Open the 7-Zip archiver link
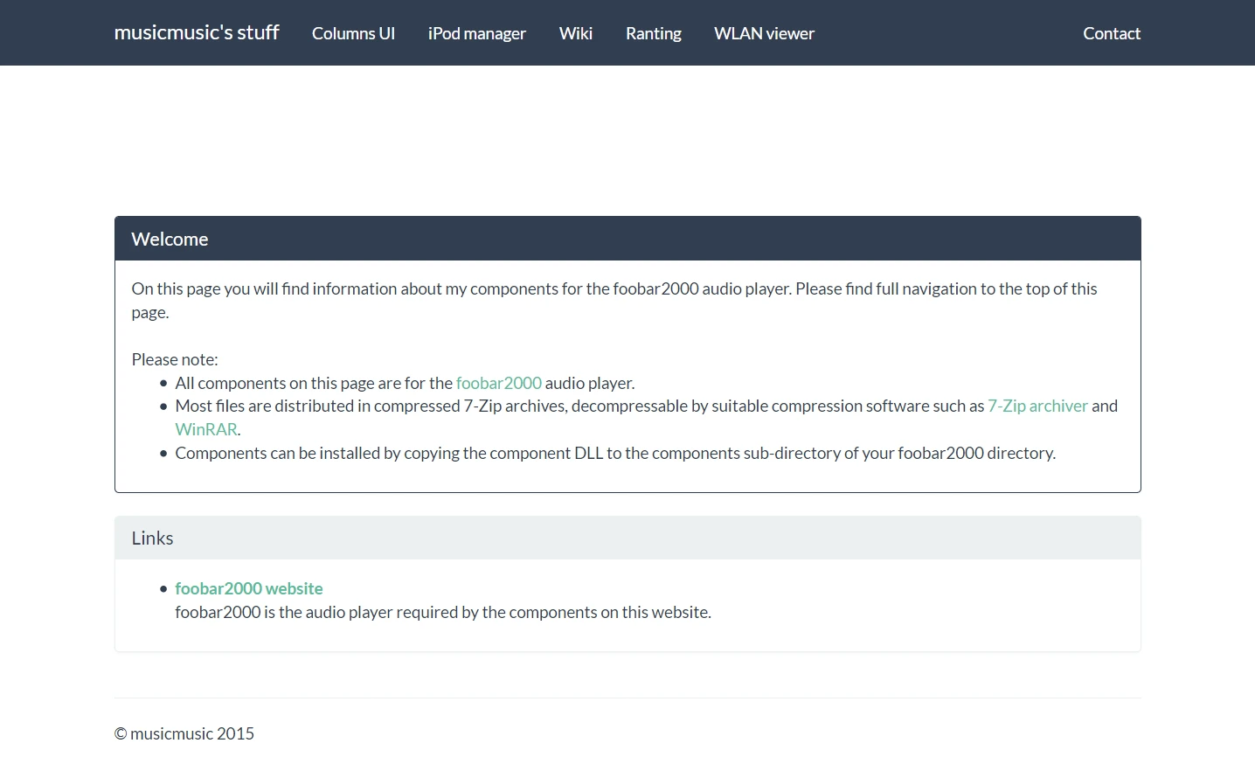Image resolution: width=1255 pixels, height=778 pixels. coord(1037,406)
